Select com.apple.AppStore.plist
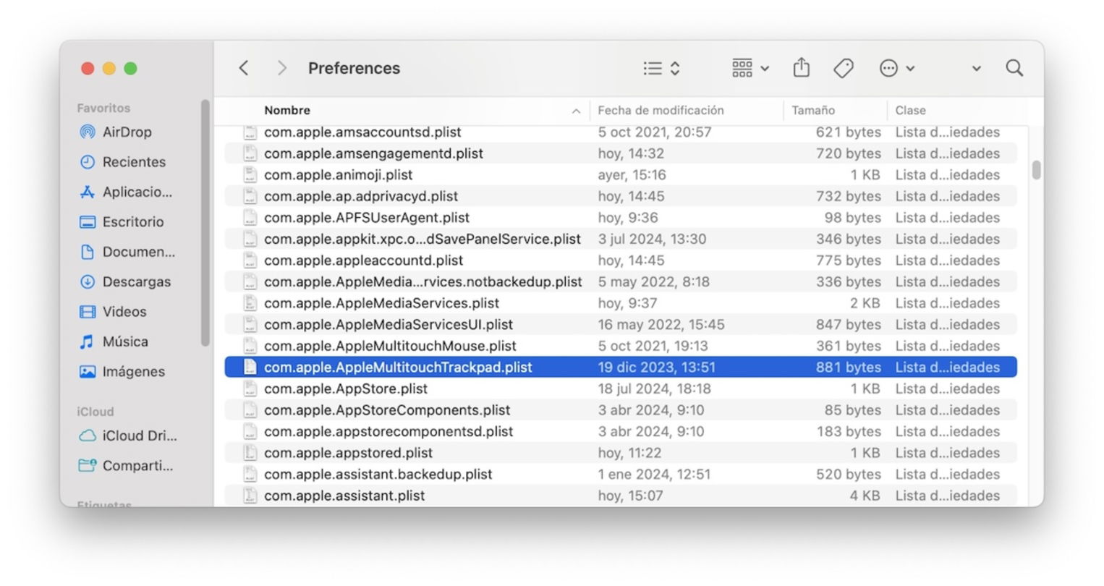This screenshot has width=1104, height=586. pos(621,388)
